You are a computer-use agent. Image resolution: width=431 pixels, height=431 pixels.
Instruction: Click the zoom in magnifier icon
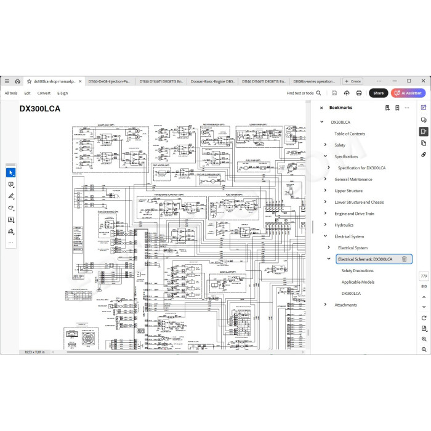[424, 339]
